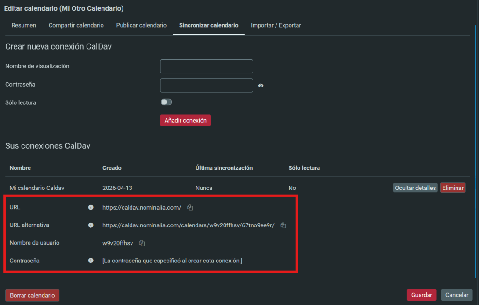Switch to Compartir calendario tab

76,25
